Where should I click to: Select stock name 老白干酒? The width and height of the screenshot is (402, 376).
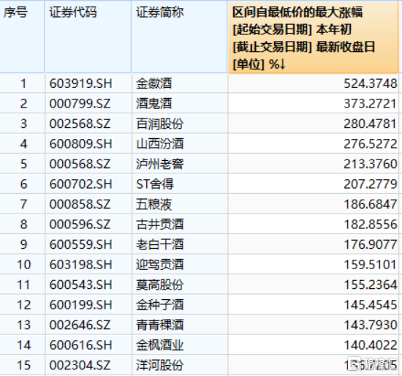coord(160,244)
